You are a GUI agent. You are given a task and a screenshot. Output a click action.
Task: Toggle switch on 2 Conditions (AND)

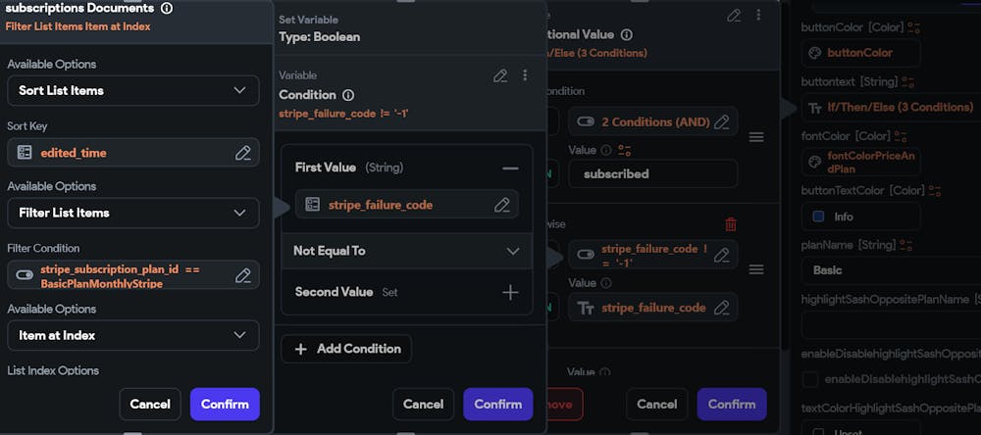[586, 121]
